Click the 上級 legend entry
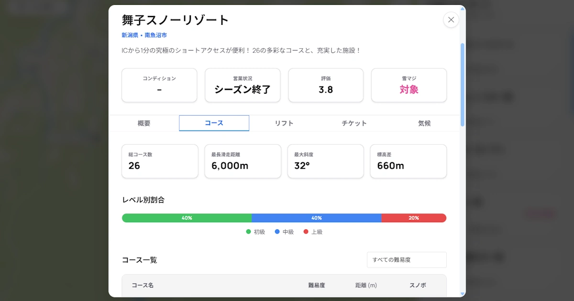 (313, 232)
